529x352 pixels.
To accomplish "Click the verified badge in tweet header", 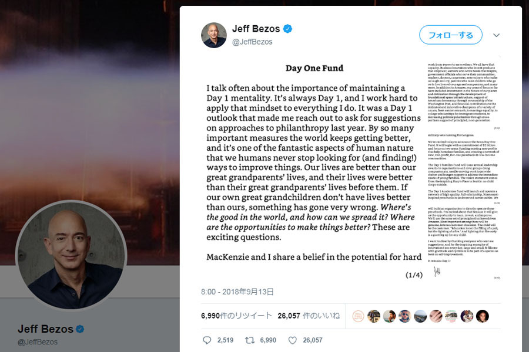I will [x=288, y=29].
